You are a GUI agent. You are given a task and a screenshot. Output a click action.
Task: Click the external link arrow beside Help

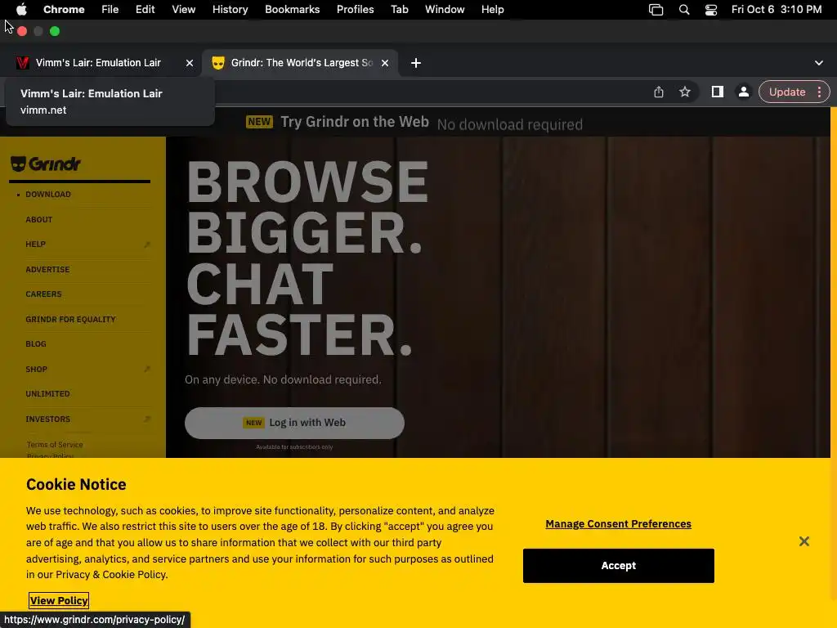pos(147,244)
